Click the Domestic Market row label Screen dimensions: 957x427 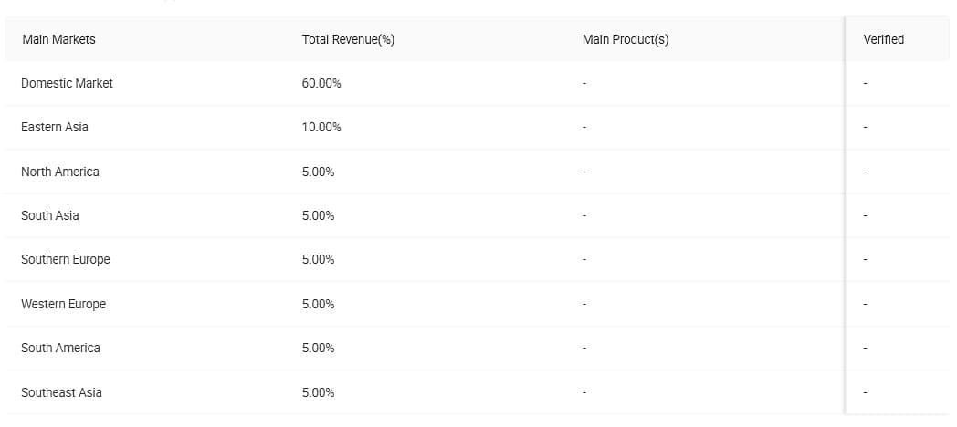(67, 83)
